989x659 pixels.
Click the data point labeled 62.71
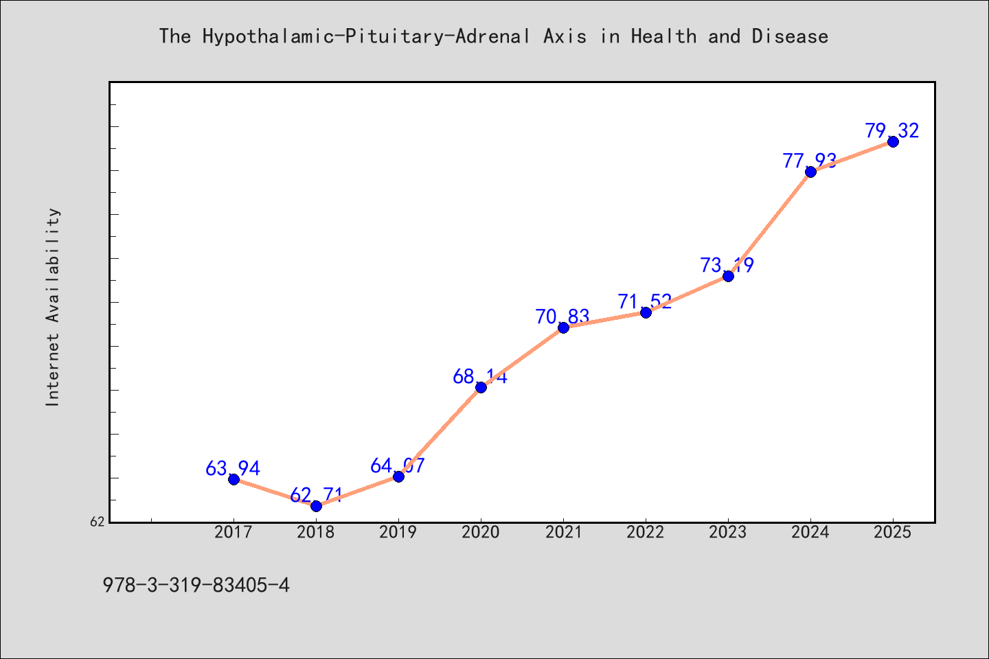[316, 506]
